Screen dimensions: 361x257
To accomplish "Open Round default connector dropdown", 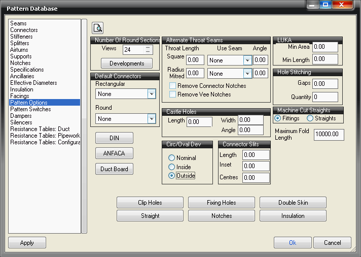I will click(152, 119).
